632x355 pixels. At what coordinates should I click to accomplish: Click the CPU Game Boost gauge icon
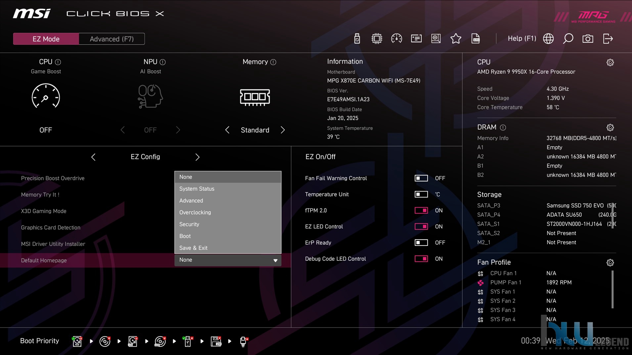pyautogui.click(x=46, y=96)
